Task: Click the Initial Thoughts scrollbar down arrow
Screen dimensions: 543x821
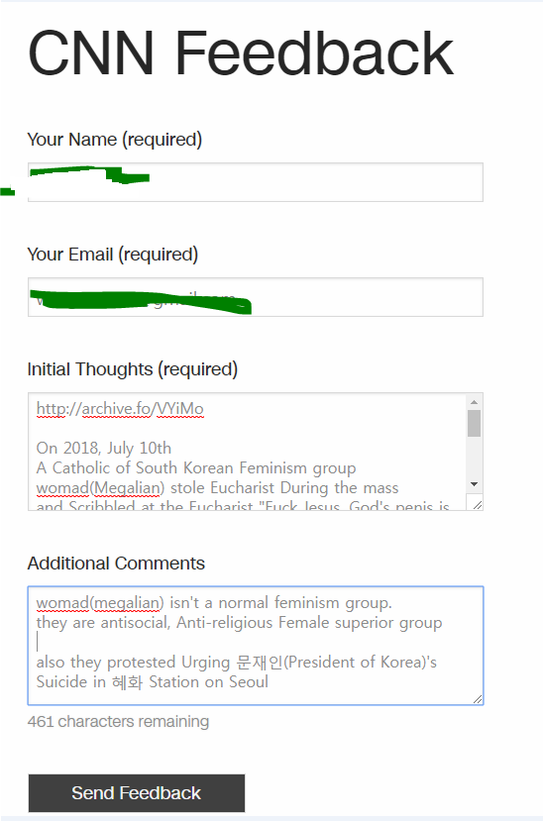Action: (x=474, y=484)
